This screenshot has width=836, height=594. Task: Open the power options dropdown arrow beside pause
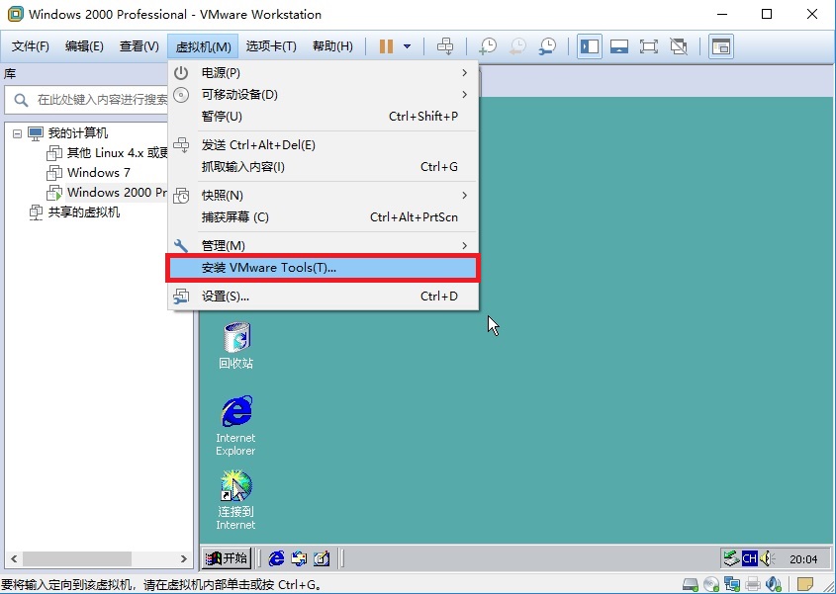click(407, 46)
